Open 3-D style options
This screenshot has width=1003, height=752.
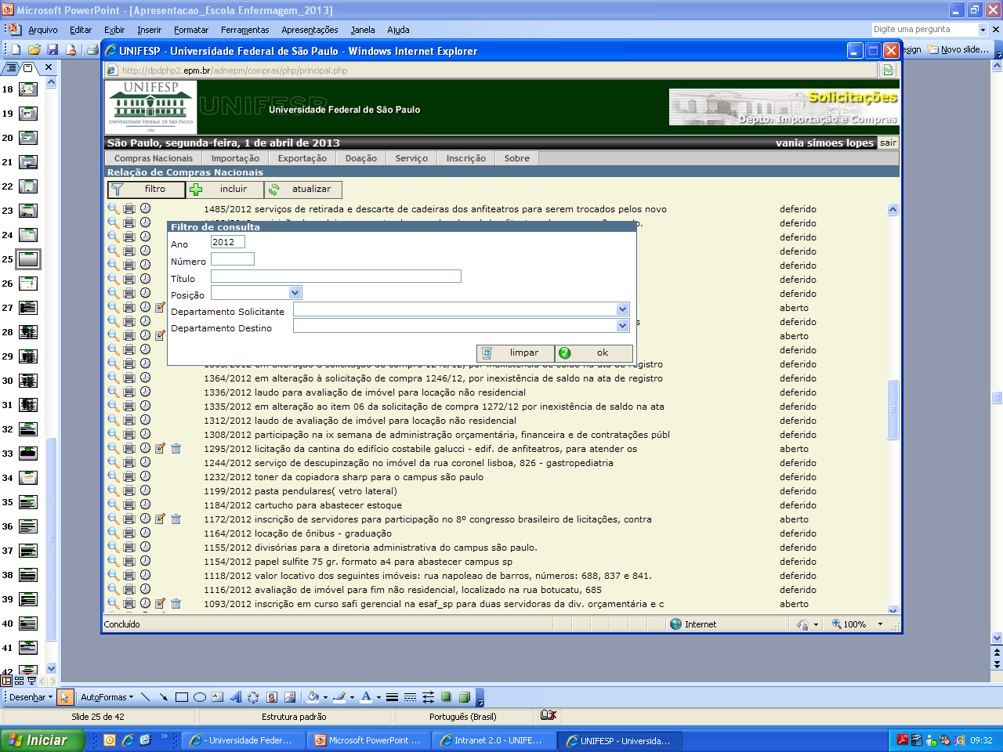(465, 697)
